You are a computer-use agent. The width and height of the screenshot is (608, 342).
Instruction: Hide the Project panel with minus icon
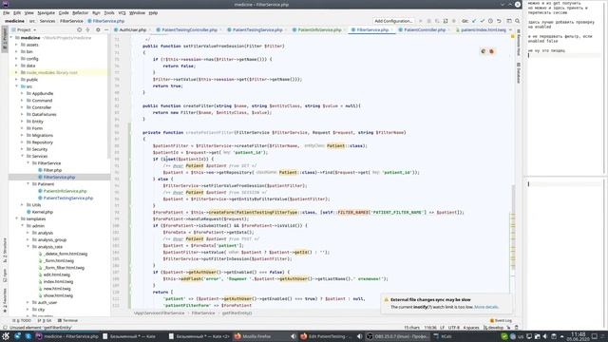(x=106, y=29)
